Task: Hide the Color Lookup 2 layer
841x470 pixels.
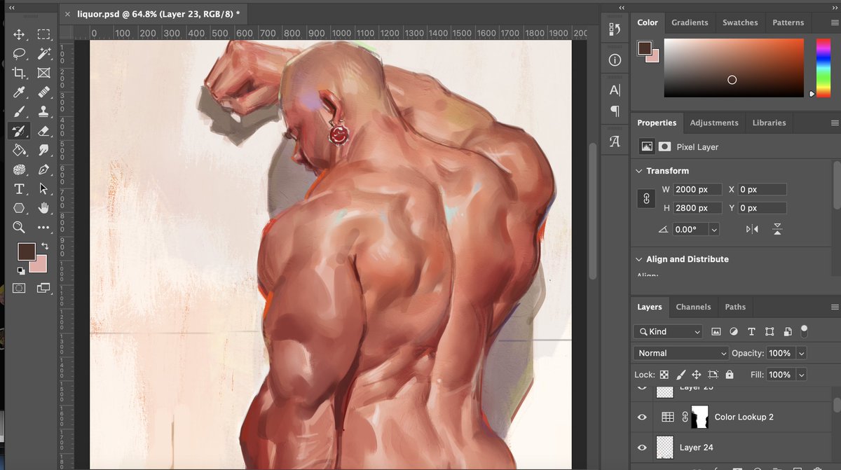Action: (x=641, y=417)
